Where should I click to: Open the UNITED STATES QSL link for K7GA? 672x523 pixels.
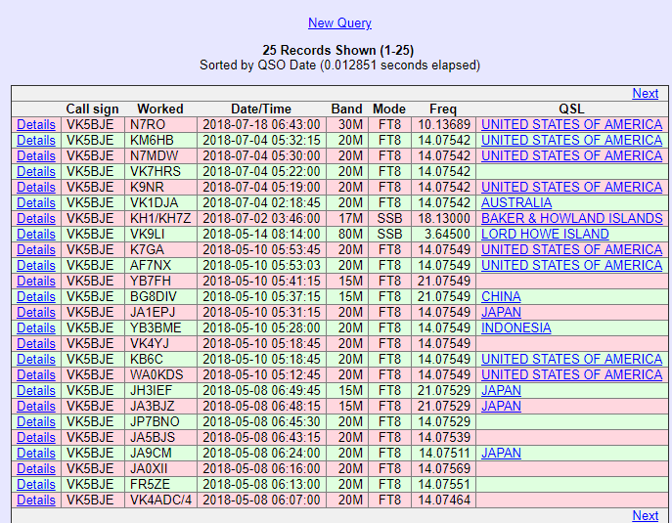(571, 249)
